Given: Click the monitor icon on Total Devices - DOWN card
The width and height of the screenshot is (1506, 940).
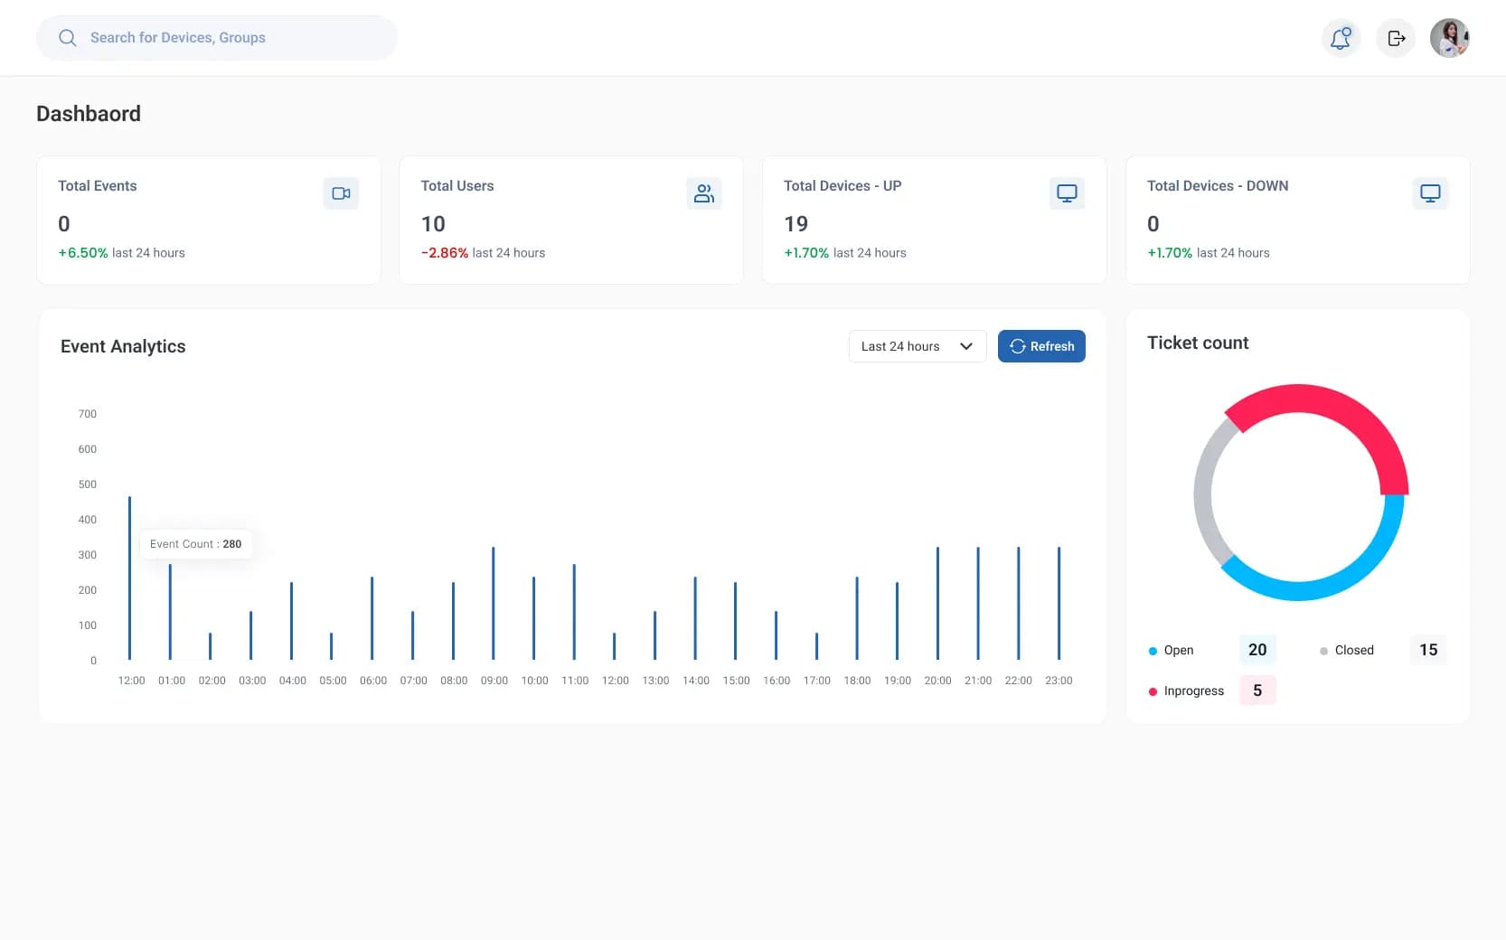Looking at the screenshot, I should point(1429,193).
